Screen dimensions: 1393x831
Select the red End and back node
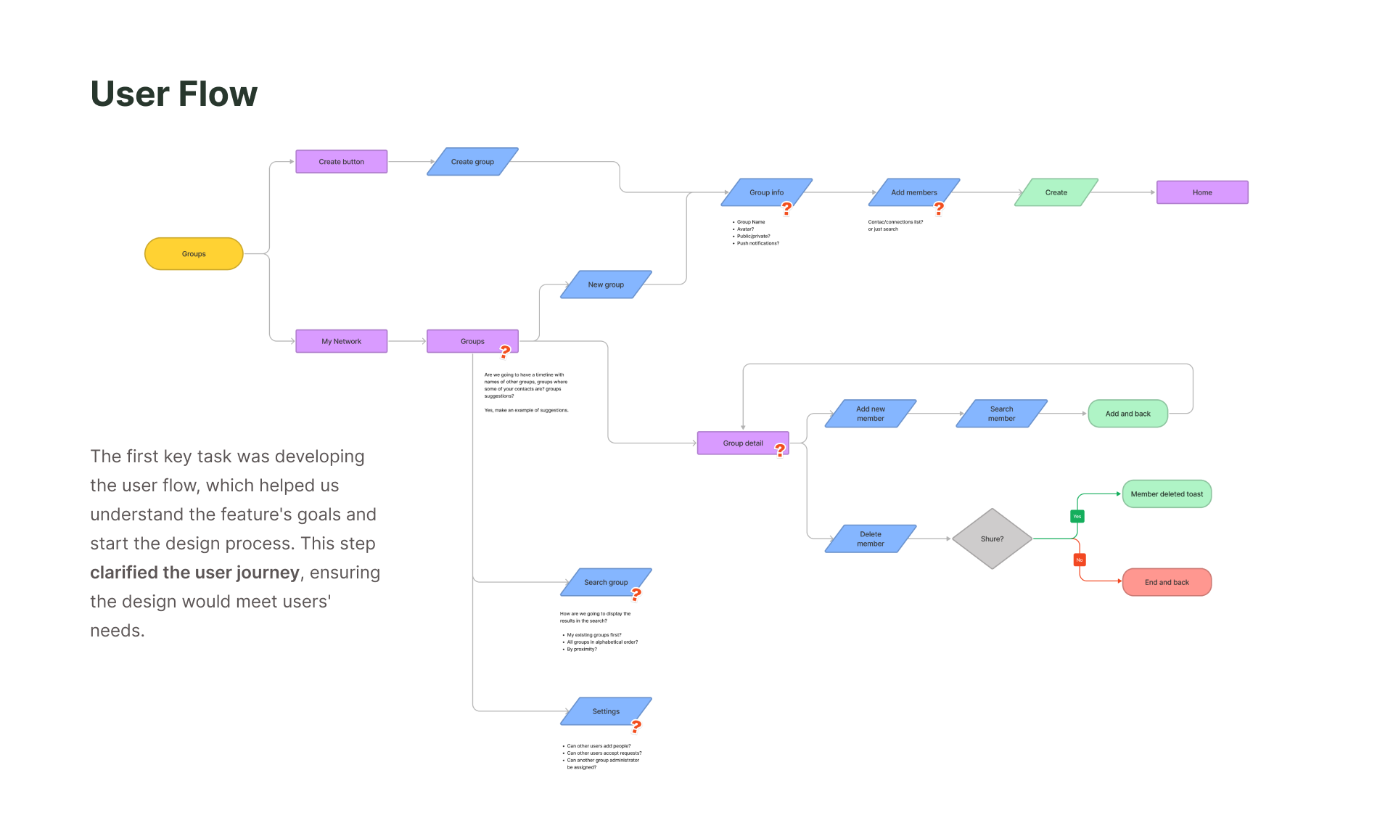click(x=1167, y=582)
